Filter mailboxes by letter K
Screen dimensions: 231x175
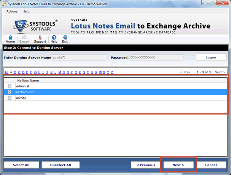tap(51, 72)
